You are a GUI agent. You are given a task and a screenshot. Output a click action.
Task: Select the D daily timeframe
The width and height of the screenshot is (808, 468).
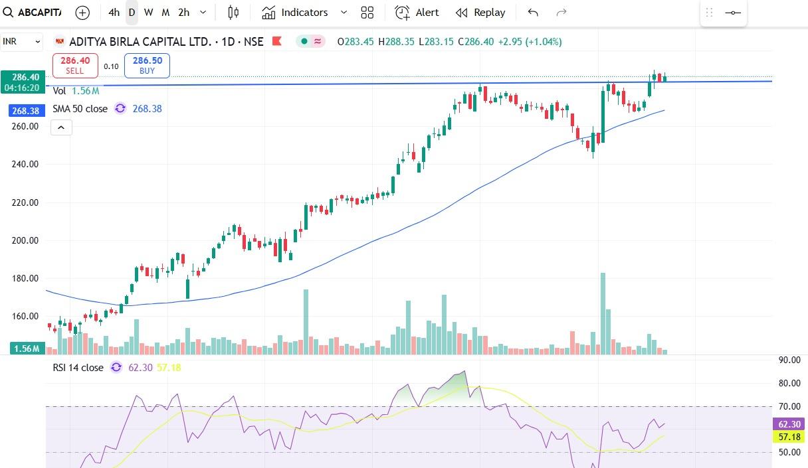click(132, 12)
